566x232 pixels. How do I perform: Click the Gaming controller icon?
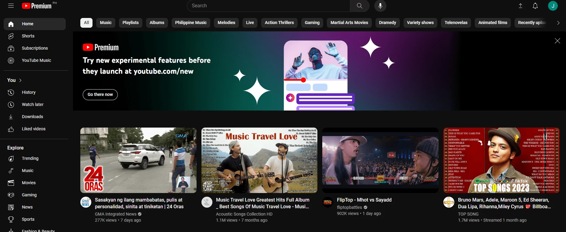[x=11, y=195]
